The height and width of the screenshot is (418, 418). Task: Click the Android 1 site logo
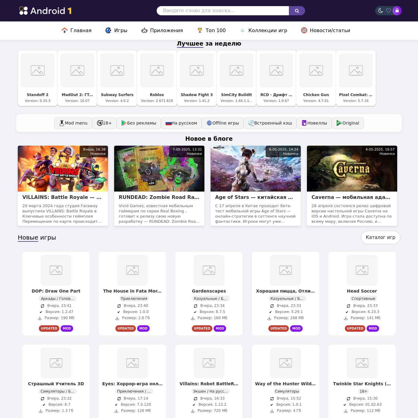(46, 11)
